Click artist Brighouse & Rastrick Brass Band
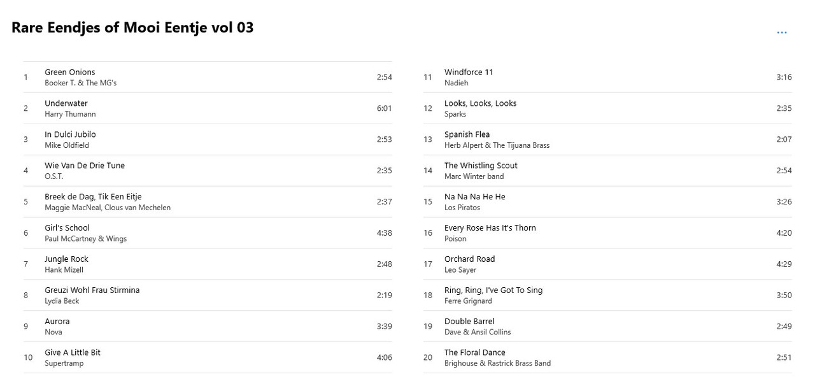 pos(497,364)
